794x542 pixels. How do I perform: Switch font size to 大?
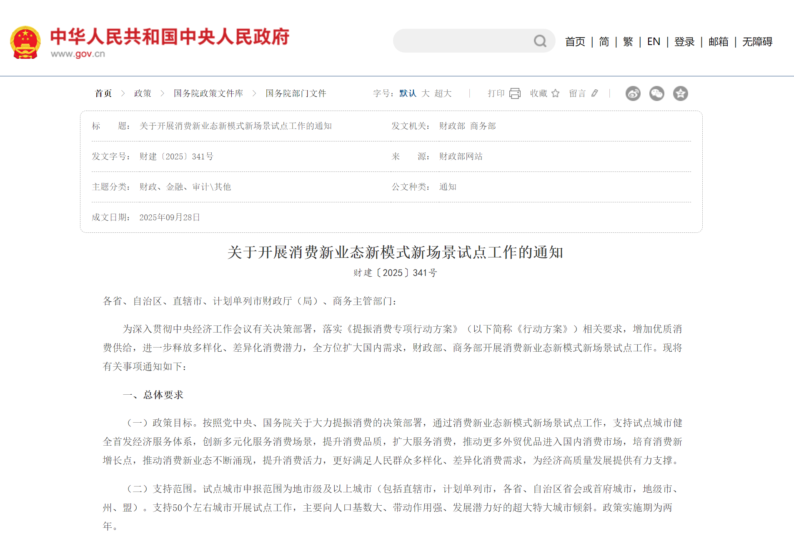(425, 93)
